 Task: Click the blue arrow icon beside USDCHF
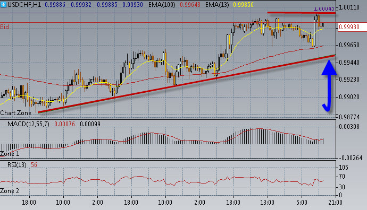tap(3, 4)
